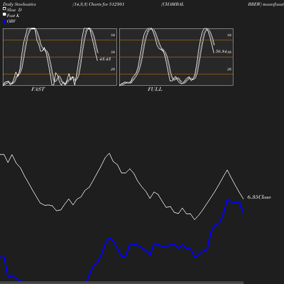Click the blue OBV legend swatch
The height and width of the screenshot is (284, 284).
5,22
